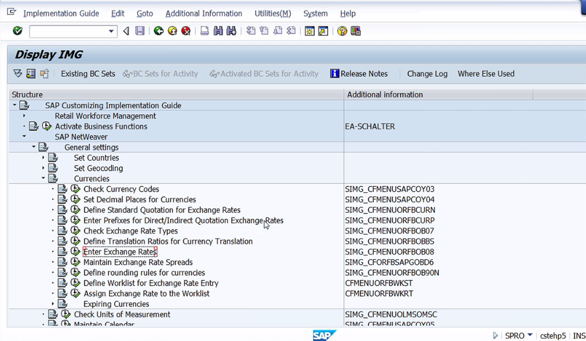Click the yellow Exit icon

[x=172, y=31]
